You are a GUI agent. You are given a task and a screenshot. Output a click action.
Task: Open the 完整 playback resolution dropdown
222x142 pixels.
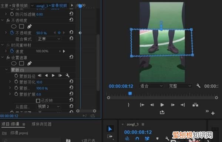click(180, 86)
